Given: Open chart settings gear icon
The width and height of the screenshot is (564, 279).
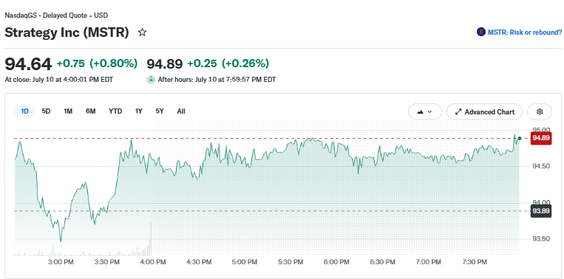Looking at the screenshot, I should coord(539,111).
